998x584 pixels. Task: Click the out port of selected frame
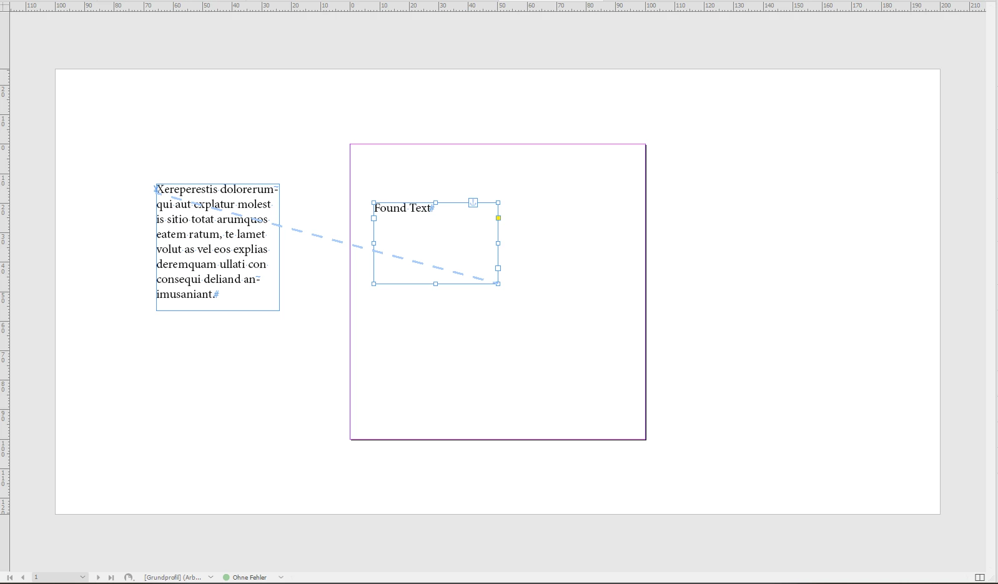498,268
